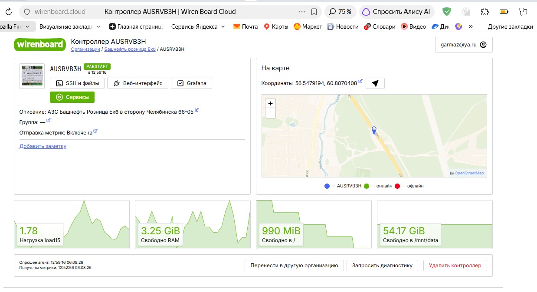Go to Организации breadcrumb
Viewport: 537px width, 292px height.
point(85,49)
